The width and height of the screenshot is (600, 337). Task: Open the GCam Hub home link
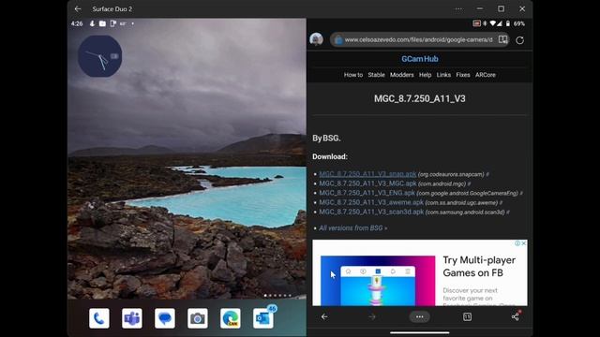(x=420, y=59)
